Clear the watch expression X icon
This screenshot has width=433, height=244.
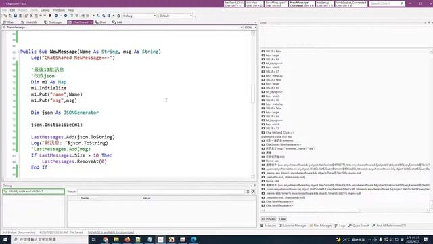point(254,191)
